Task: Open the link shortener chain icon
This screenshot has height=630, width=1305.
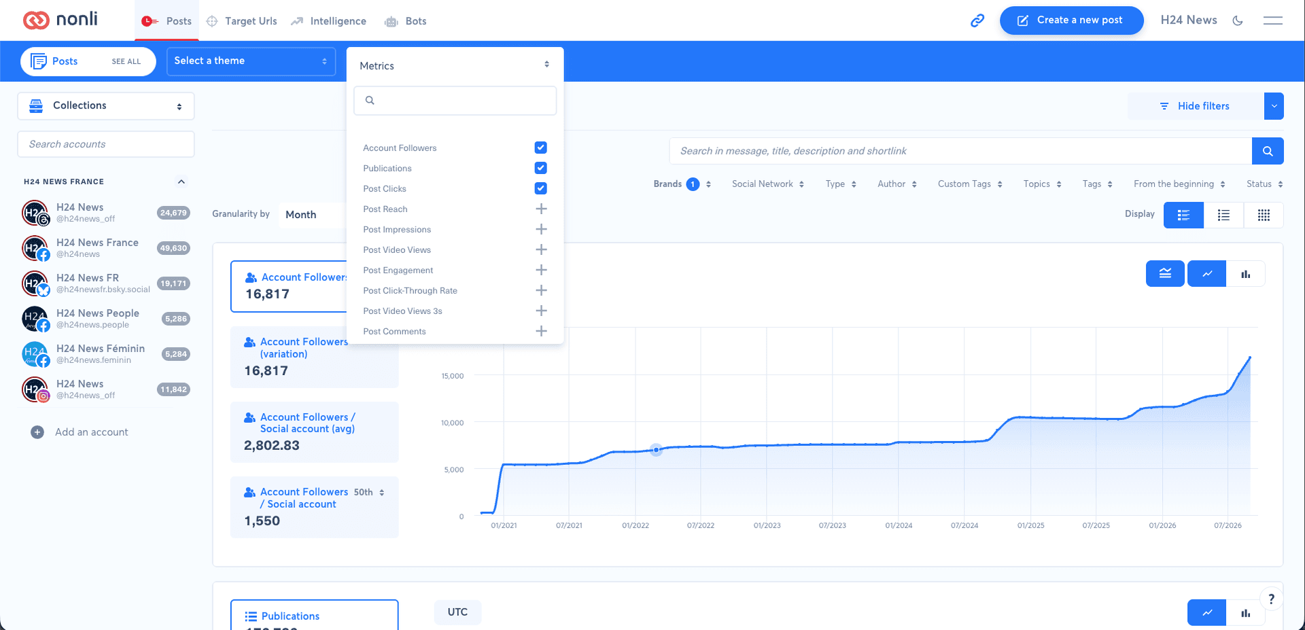Action: click(977, 20)
